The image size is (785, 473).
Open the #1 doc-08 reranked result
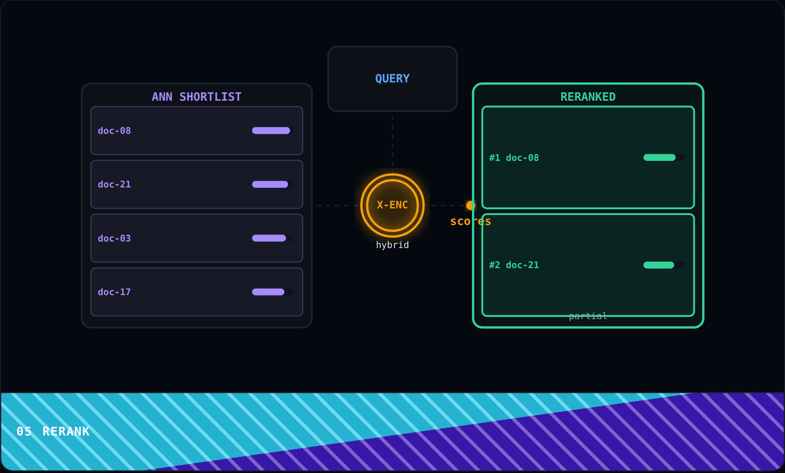point(588,157)
